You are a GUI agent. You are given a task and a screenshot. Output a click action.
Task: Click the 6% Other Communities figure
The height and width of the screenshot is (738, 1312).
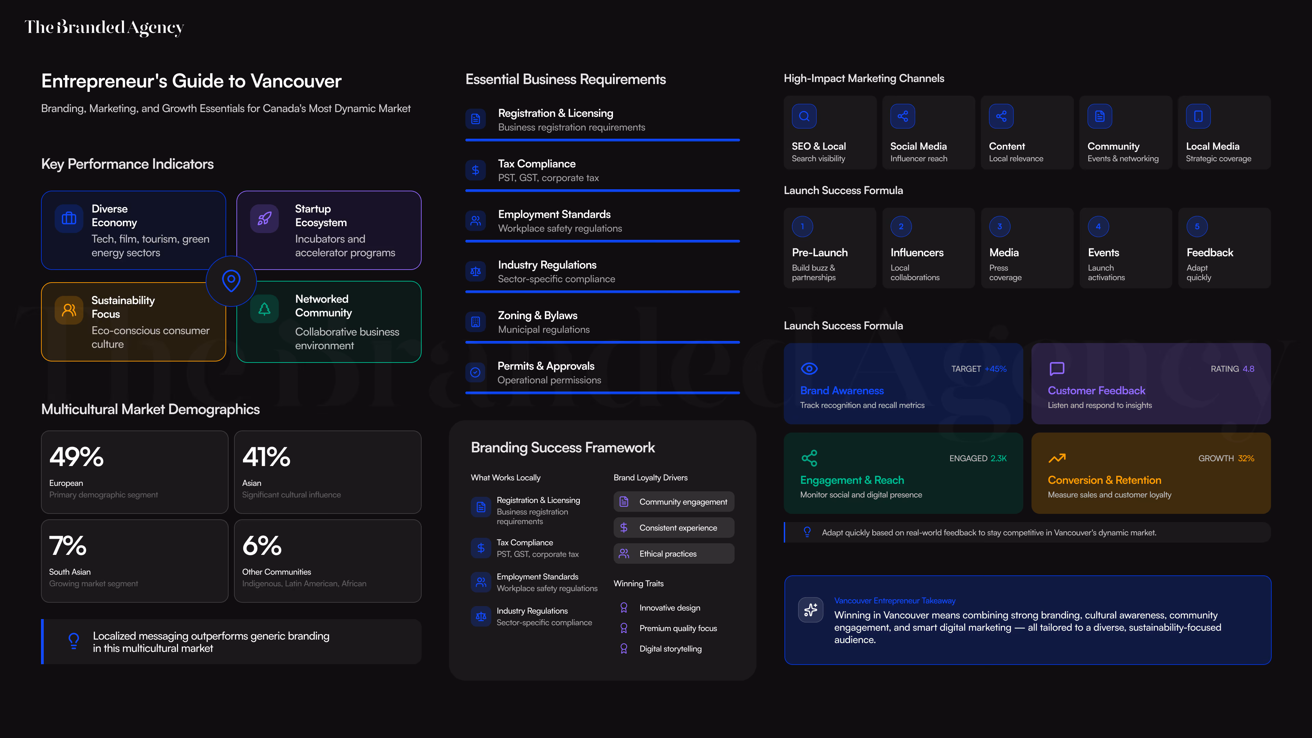pyautogui.click(x=262, y=546)
